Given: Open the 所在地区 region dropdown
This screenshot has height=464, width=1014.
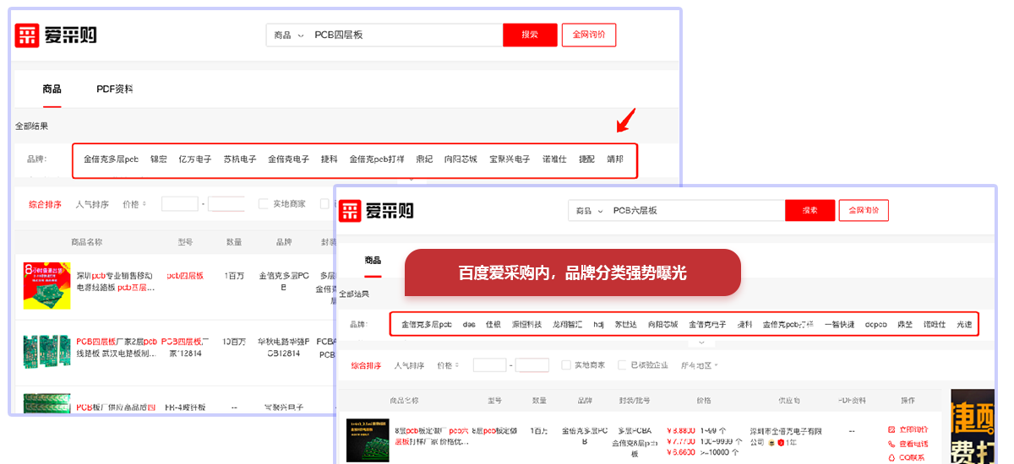Looking at the screenshot, I should coord(699,365).
